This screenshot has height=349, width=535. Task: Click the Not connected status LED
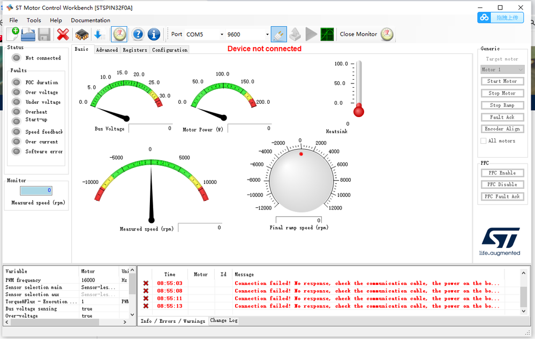coord(17,58)
